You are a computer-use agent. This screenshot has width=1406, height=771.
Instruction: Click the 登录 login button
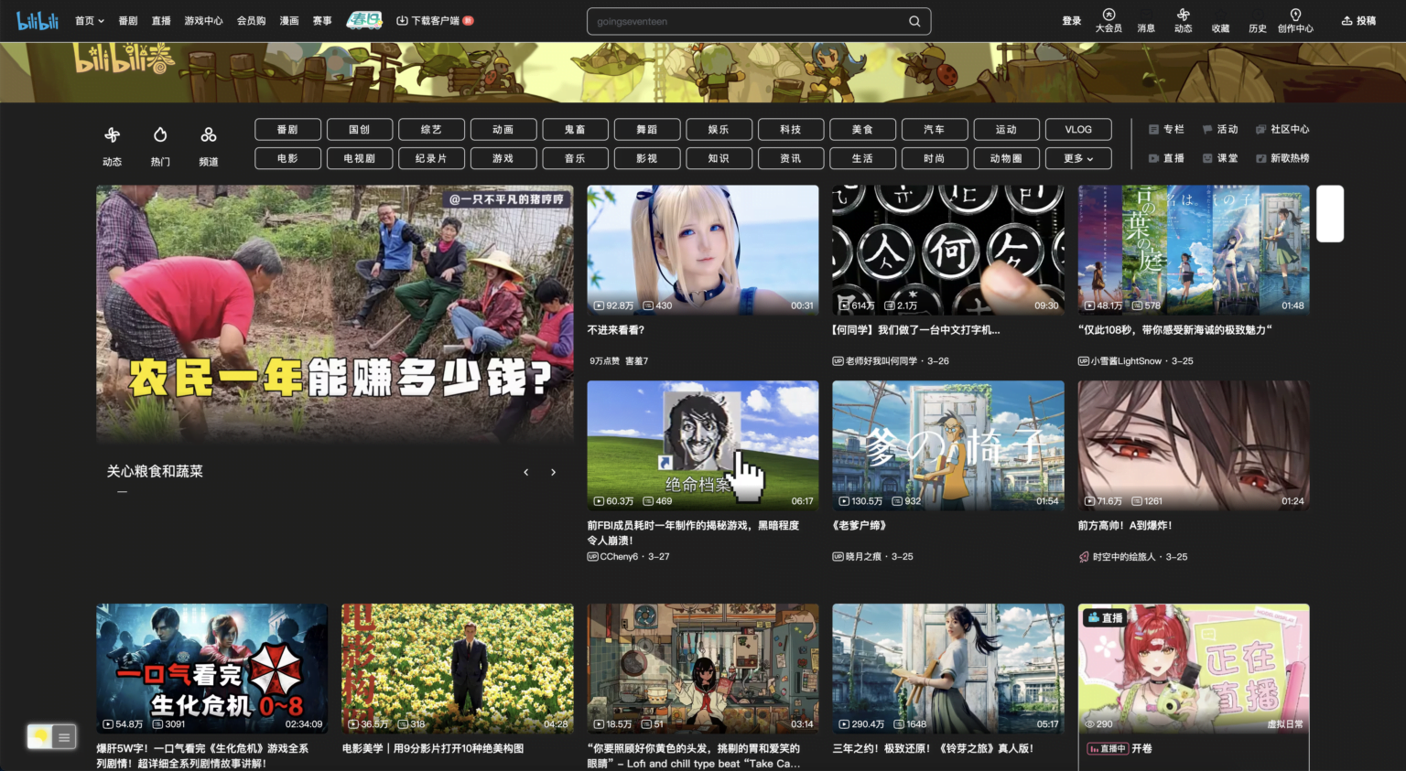coord(1071,20)
